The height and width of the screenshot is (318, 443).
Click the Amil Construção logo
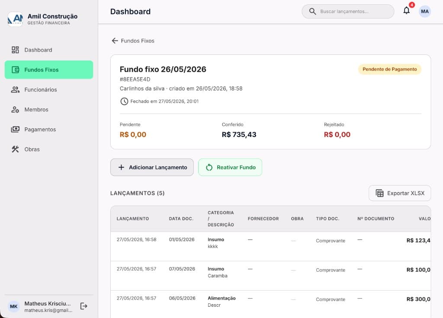pos(15,19)
